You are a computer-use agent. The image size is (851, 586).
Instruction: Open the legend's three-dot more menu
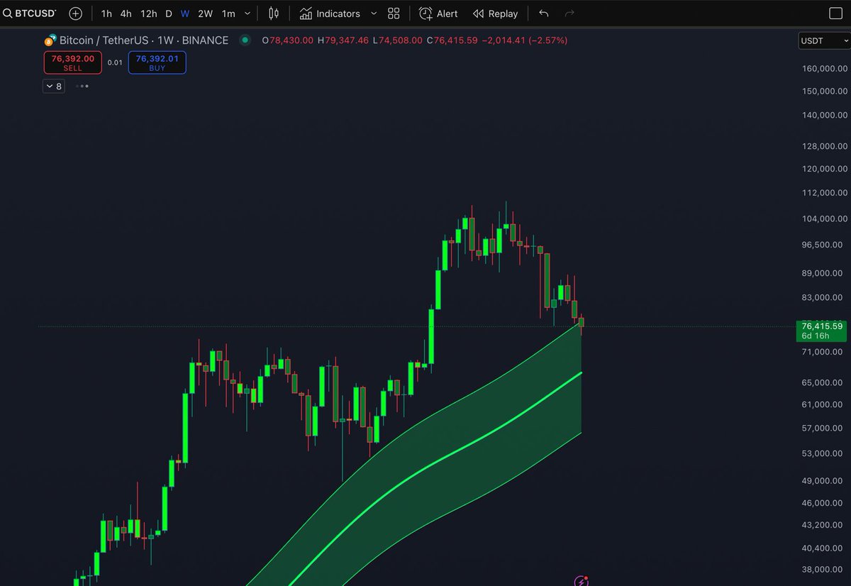pyautogui.click(x=82, y=87)
